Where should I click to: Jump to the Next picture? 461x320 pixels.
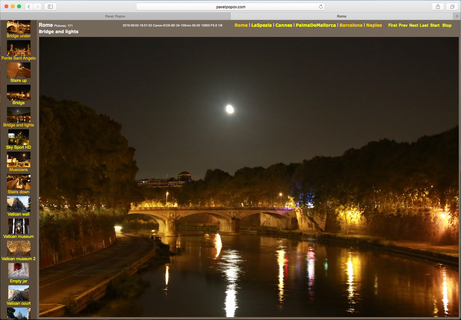[414, 25]
